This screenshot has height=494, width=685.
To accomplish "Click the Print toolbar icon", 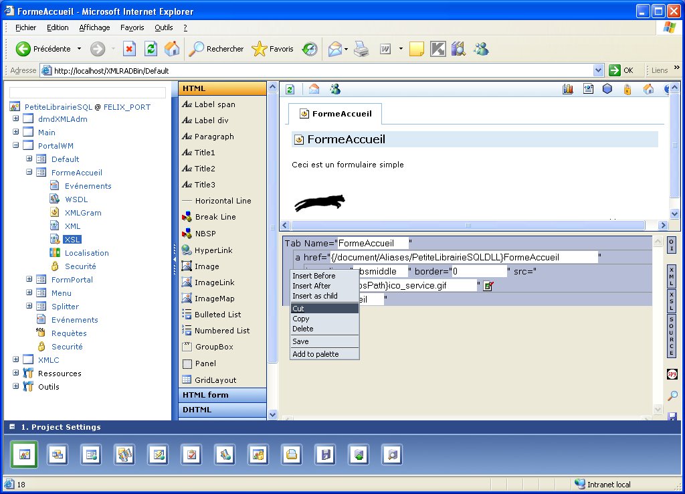I will click(361, 49).
